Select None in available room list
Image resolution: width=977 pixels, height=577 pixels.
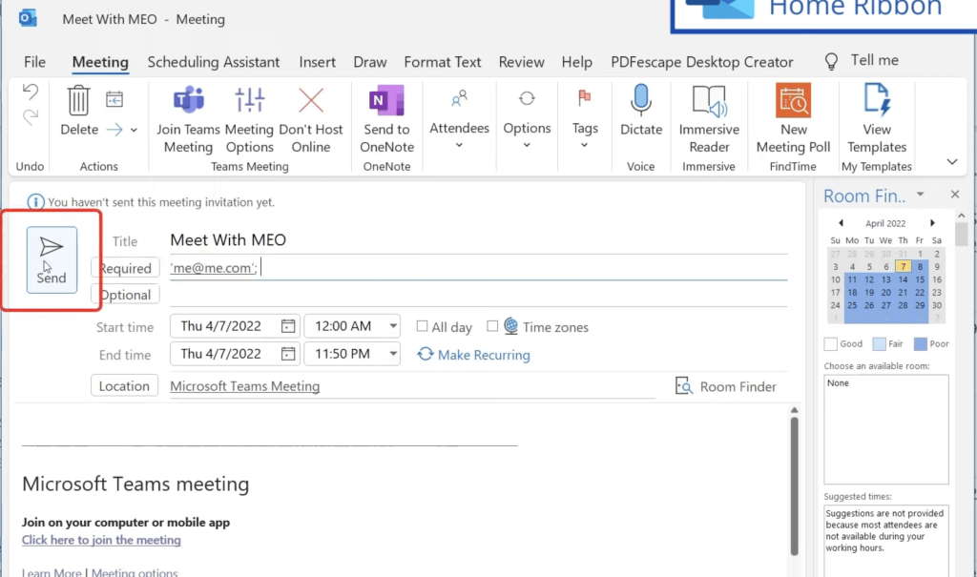pyautogui.click(x=838, y=383)
